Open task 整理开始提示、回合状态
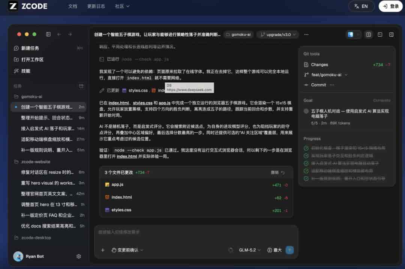Screen dimensions: 405x269 point(49,118)
